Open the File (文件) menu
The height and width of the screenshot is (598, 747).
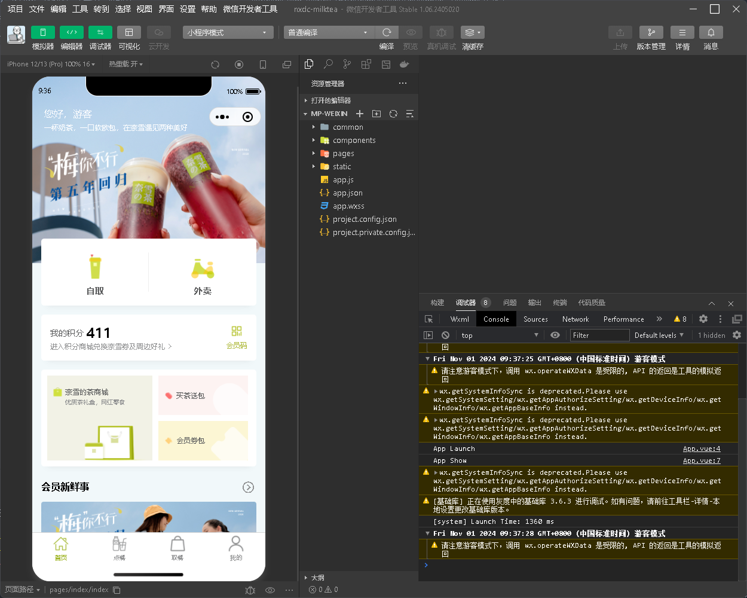pyautogui.click(x=36, y=9)
